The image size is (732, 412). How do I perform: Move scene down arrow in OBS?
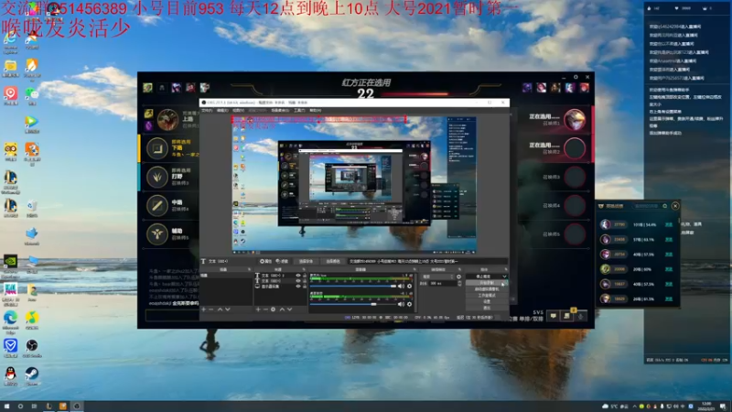(x=228, y=309)
